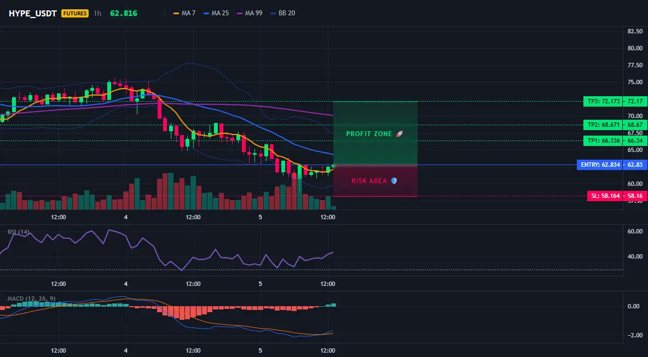
Task: Toggle the BB 20 legend entry
Action: pyautogui.click(x=282, y=13)
